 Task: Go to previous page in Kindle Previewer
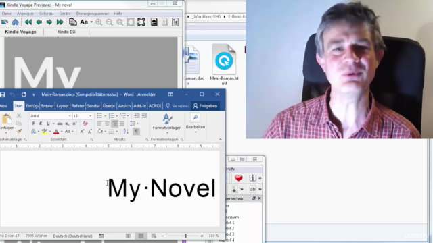(x=39, y=22)
